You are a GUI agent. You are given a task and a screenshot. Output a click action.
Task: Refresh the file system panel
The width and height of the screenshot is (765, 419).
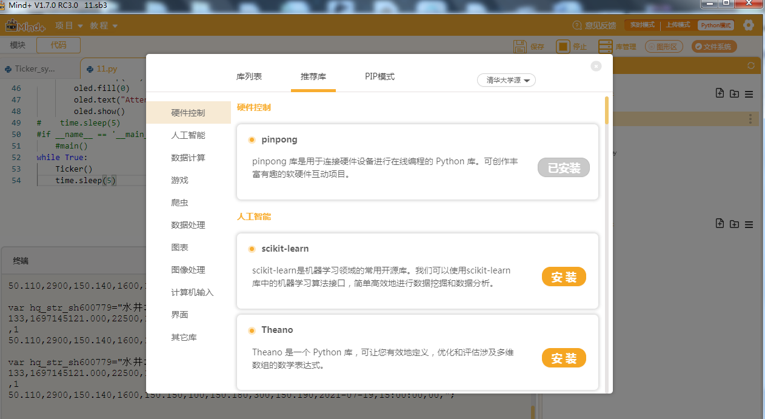pyautogui.click(x=751, y=65)
